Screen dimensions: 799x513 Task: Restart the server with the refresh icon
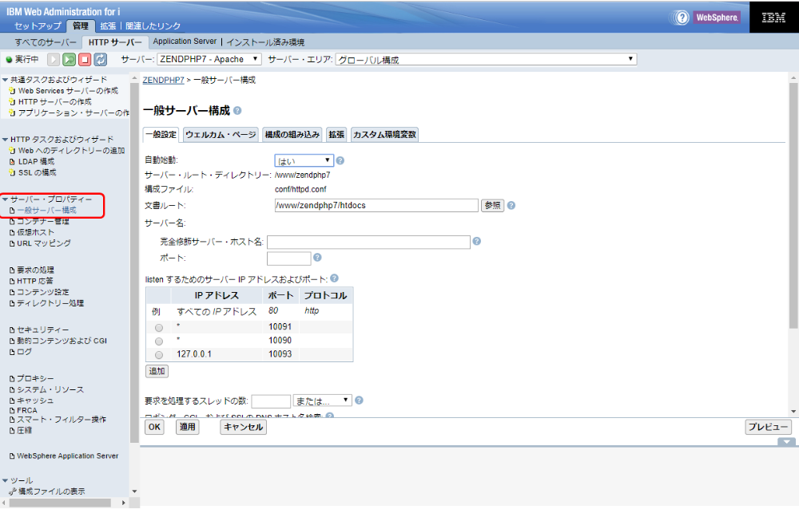coord(101,60)
